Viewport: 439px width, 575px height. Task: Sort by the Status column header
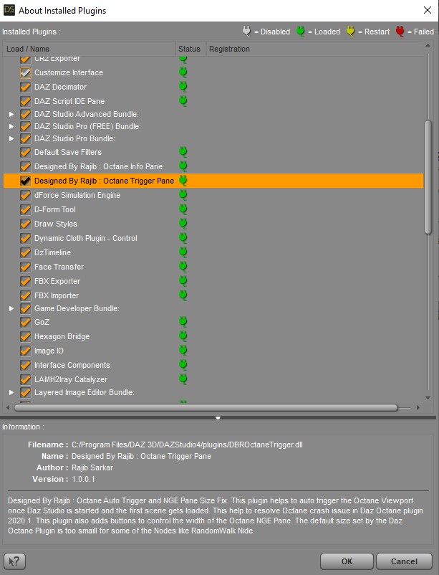click(191, 49)
